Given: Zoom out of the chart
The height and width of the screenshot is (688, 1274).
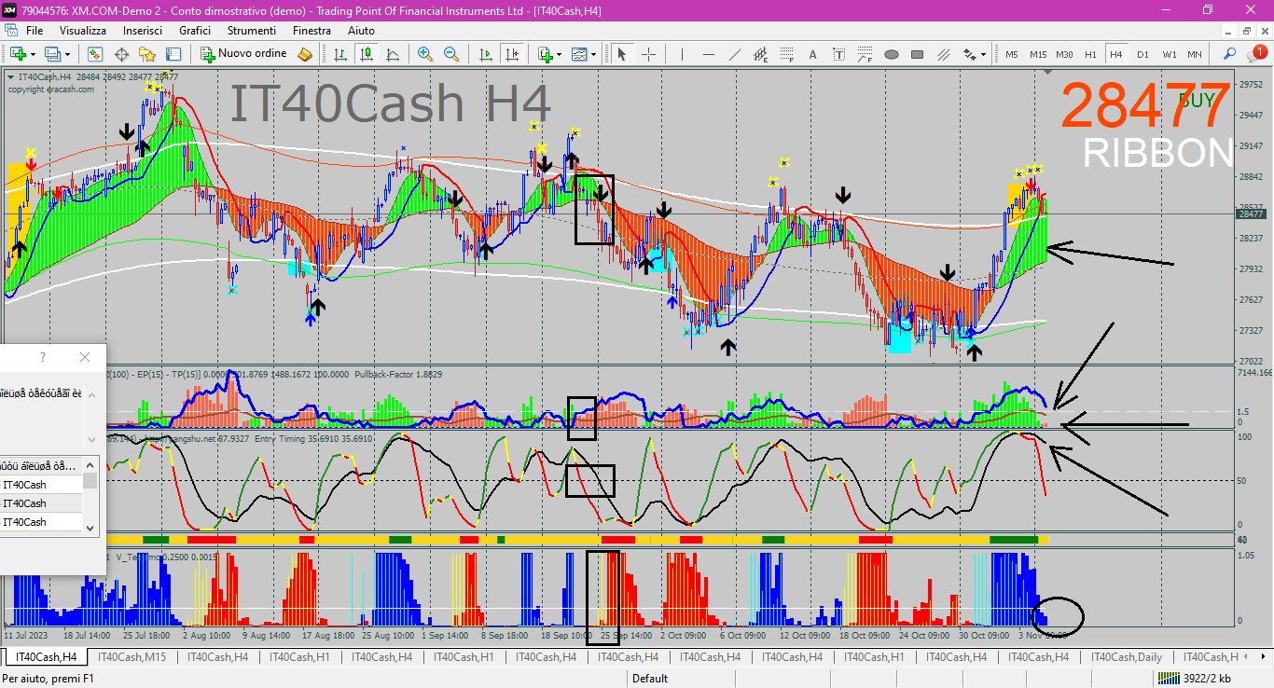Looking at the screenshot, I should 451,54.
